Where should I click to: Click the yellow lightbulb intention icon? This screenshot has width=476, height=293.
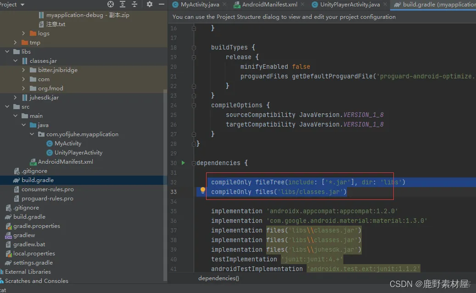202,191
